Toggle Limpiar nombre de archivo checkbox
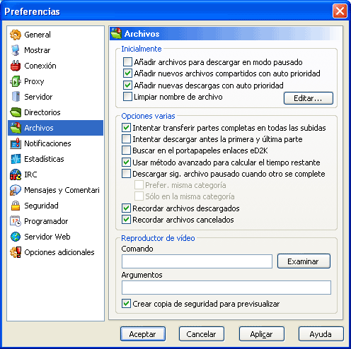The image size is (351, 349). (x=127, y=97)
